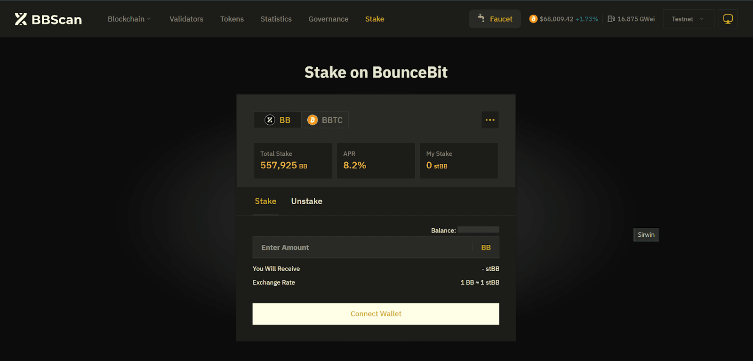Viewport: 753px width, 361px height.
Task: Click the monitor icon in top right
Action: tap(728, 19)
